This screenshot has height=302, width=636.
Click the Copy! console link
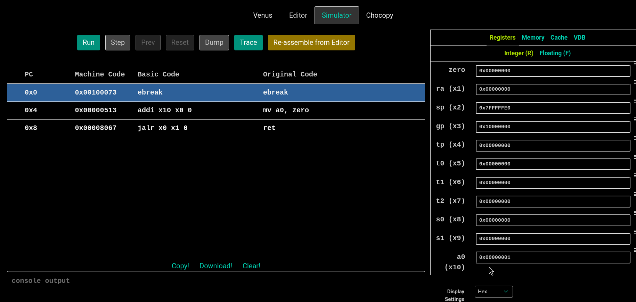coord(180,266)
